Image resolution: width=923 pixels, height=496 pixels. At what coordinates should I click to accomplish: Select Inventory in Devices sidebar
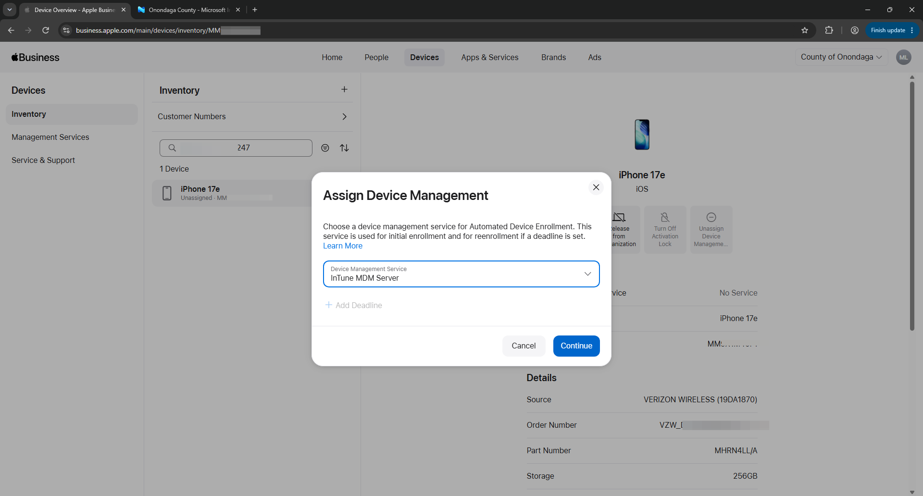point(72,114)
